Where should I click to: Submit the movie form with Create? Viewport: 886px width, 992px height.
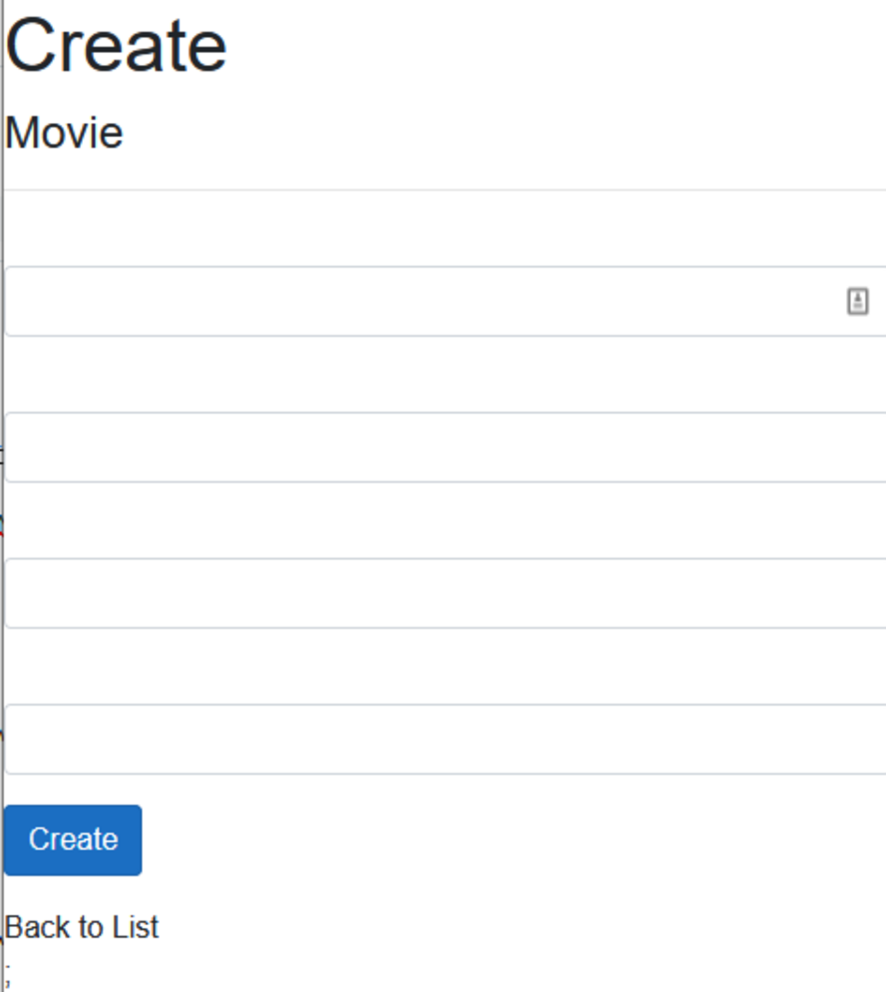pos(73,839)
